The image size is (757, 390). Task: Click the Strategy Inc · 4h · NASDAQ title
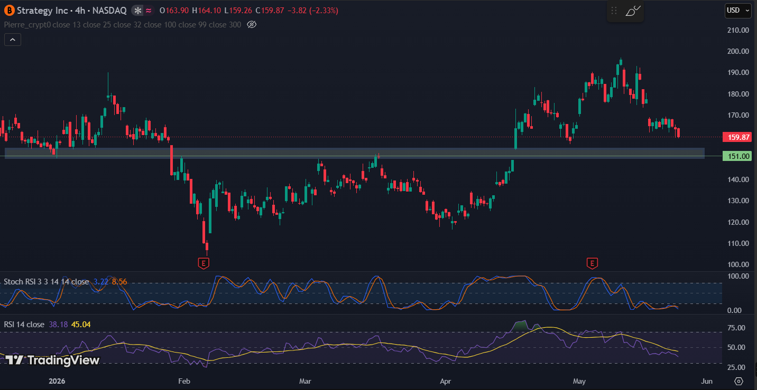tap(72, 11)
